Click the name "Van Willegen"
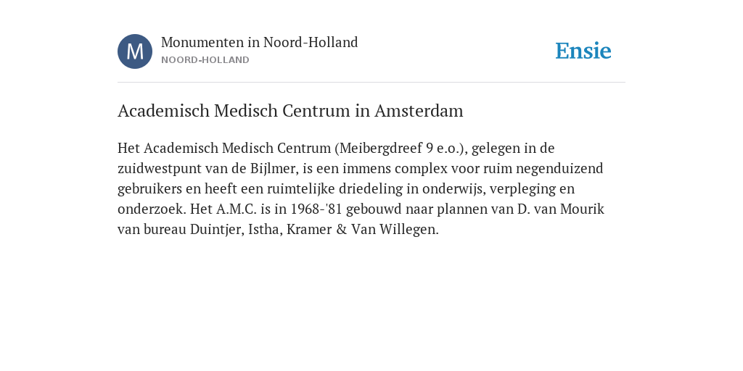Viewport: 743px width, 371px height. (x=394, y=230)
